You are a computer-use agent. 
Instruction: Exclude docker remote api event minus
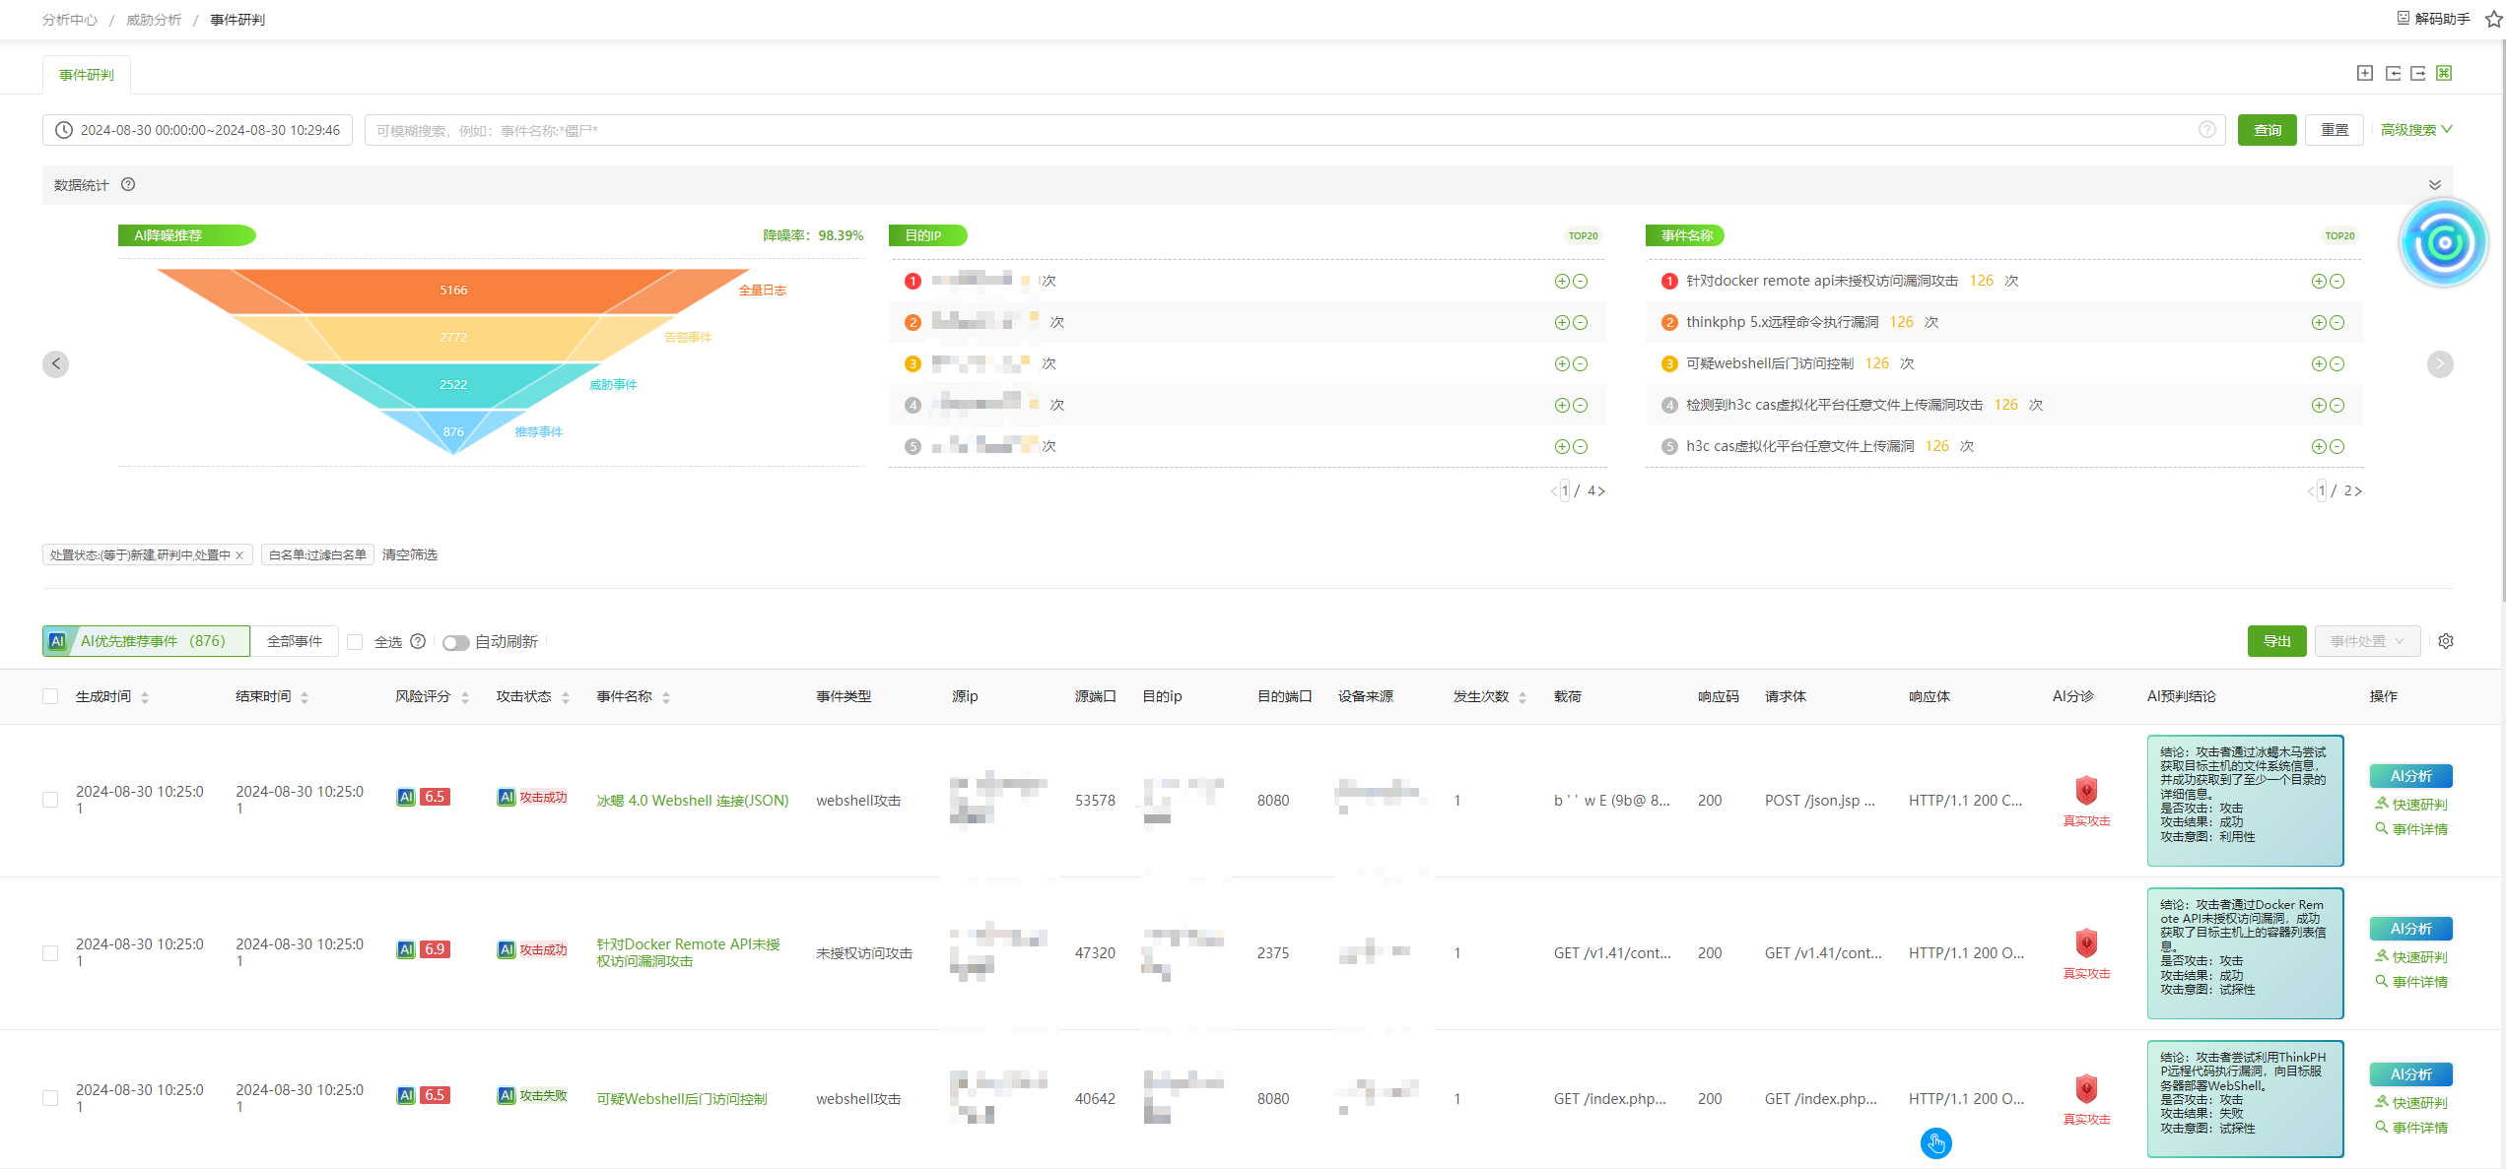pos(2337,281)
